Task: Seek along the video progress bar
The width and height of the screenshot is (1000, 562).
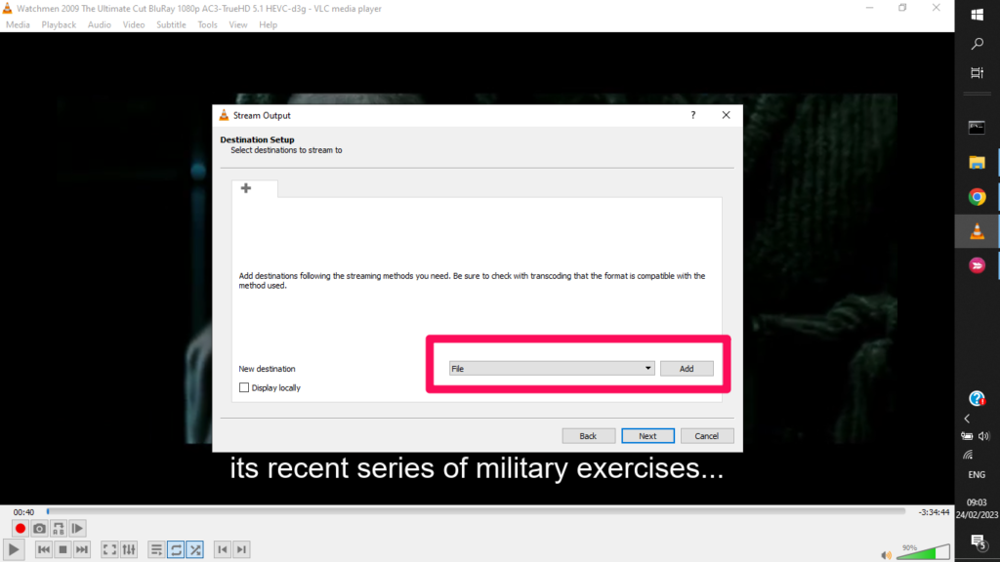Action: click(476, 511)
